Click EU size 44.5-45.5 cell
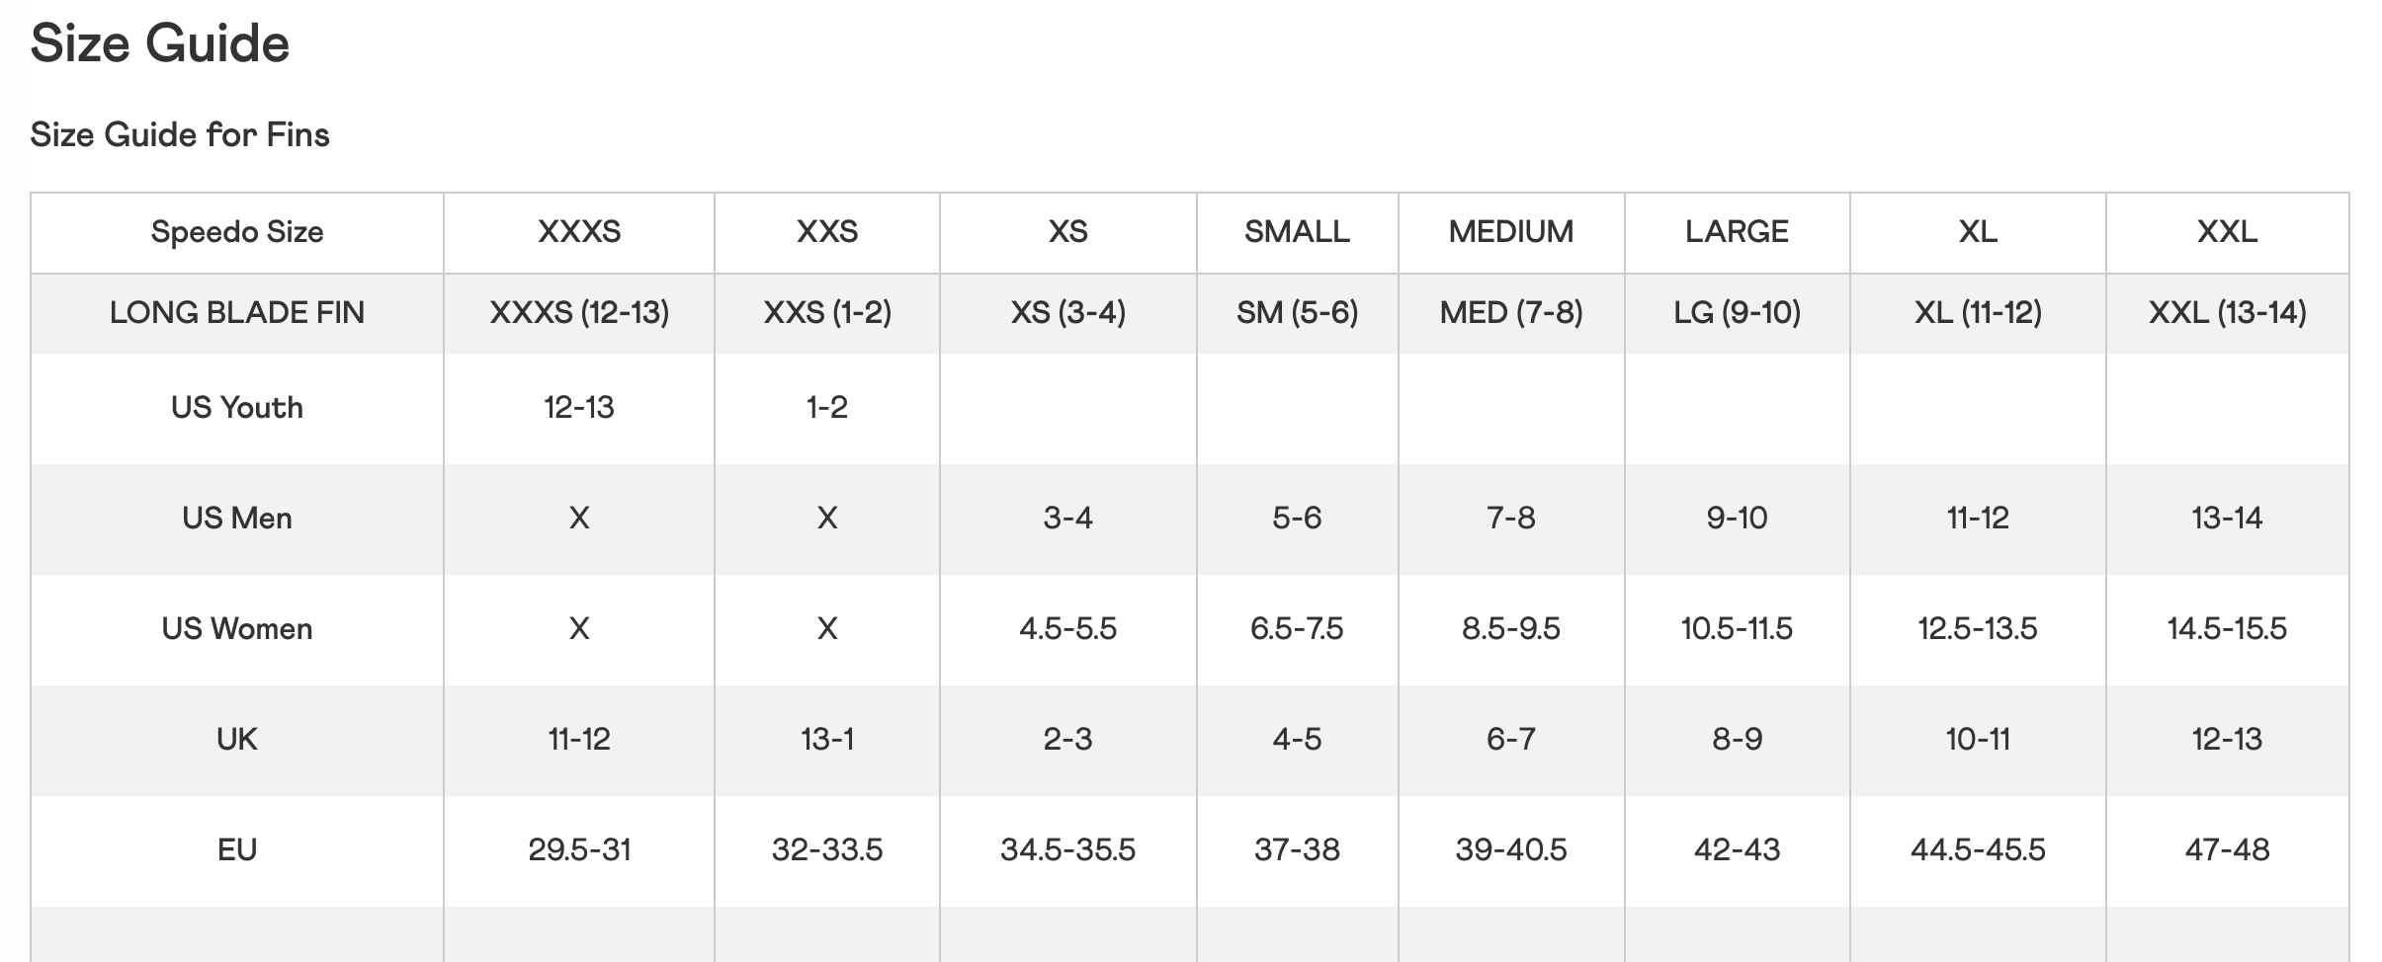Viewport: 2382px width, 962px height. click(x=1978, y=850)
